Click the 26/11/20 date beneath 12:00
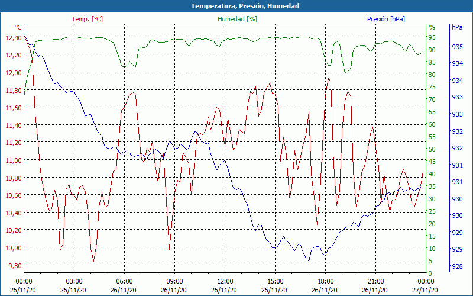473x296 pixels. (x=224, y=290)
